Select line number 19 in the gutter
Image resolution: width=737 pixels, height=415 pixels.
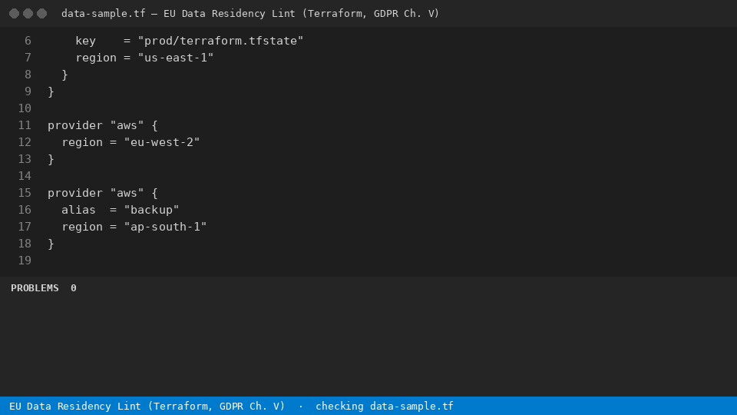coord(25,261)
